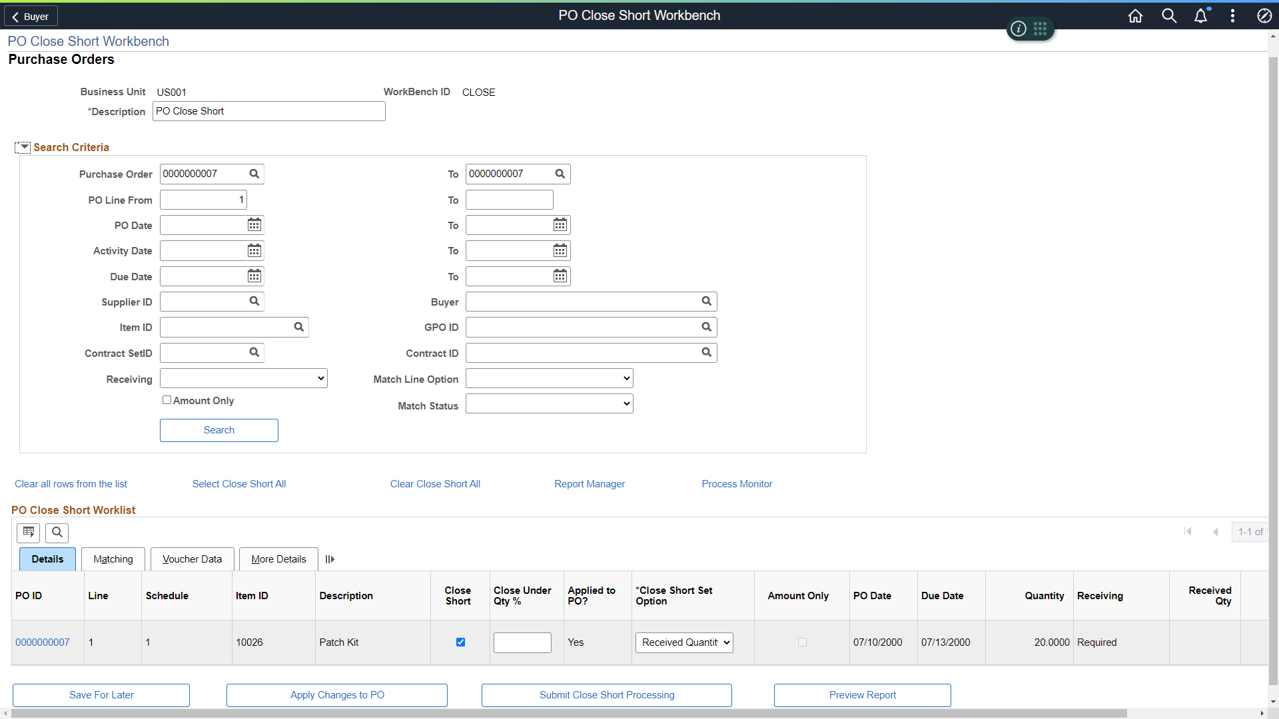
Task: Open the Match Status dropdown
Action: (x=549, y=404)
